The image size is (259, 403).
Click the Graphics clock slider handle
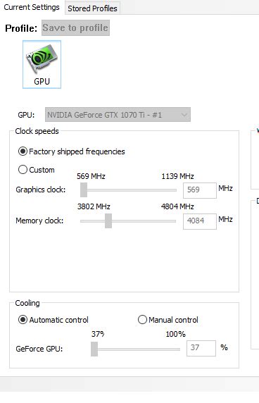pyautogui.click(x=84, y=190)
